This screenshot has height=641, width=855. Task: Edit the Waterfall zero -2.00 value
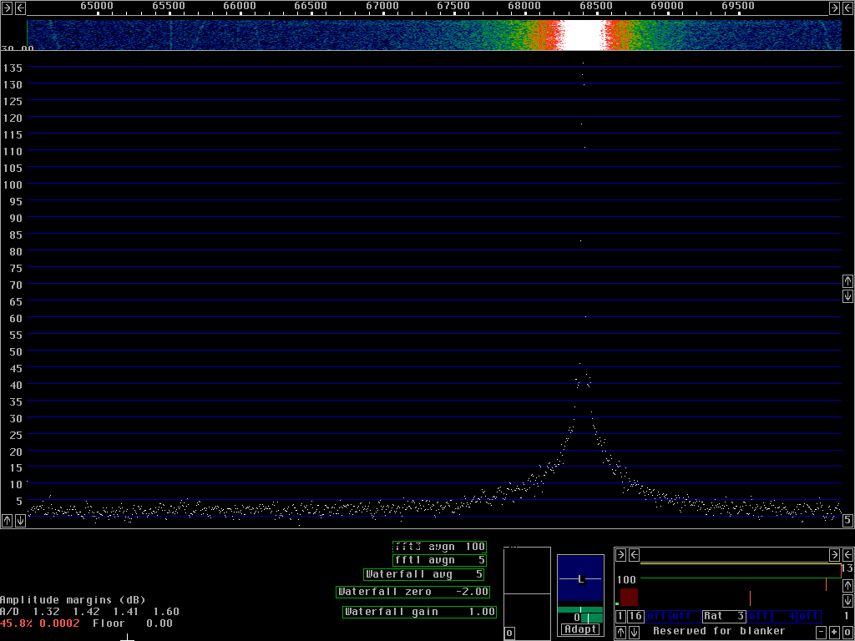tap(412, 592)
